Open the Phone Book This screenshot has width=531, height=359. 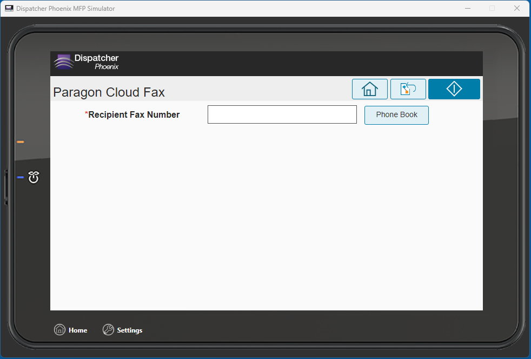396,115
